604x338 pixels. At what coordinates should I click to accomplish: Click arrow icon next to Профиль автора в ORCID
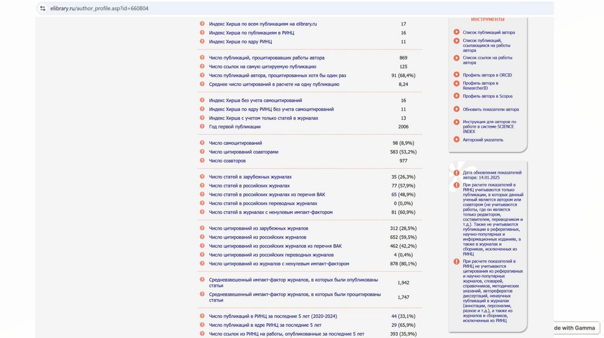coord(457,75)
